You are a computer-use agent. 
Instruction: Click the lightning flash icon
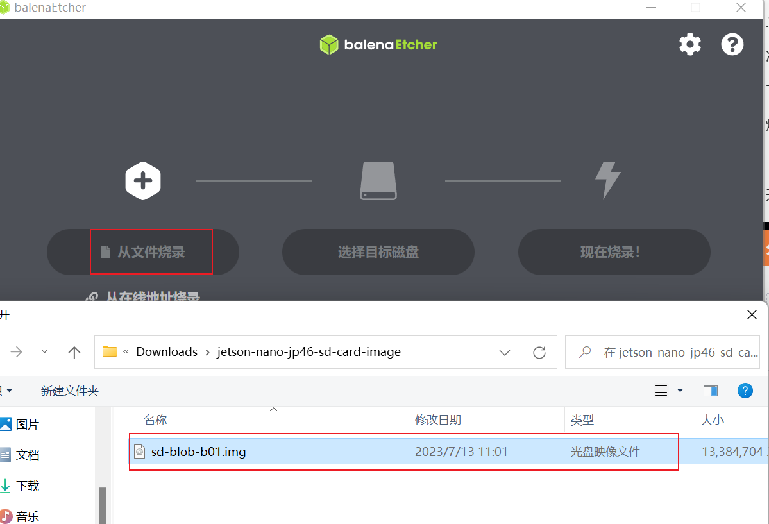click(607, 180)
